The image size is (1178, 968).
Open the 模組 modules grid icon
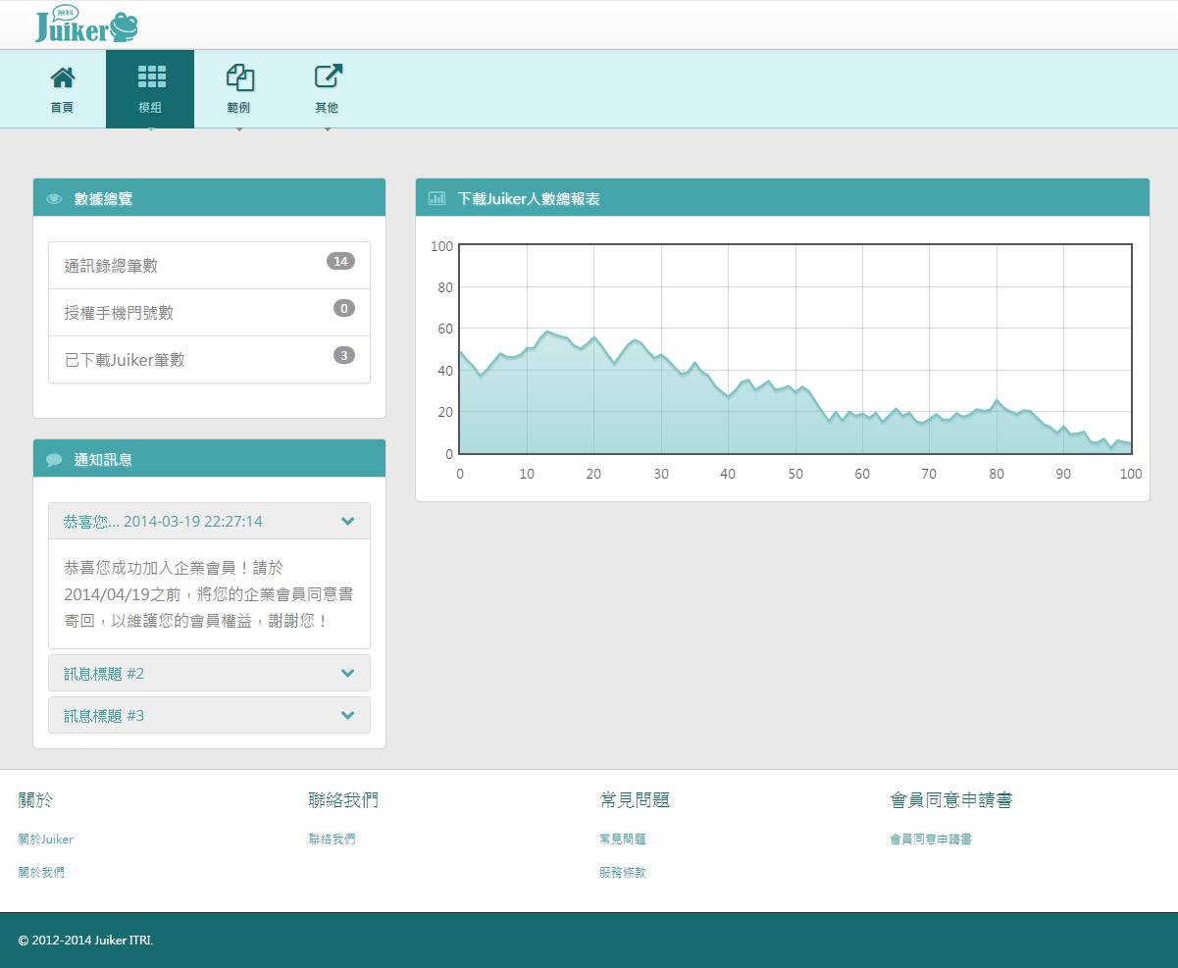coord(150,76)
